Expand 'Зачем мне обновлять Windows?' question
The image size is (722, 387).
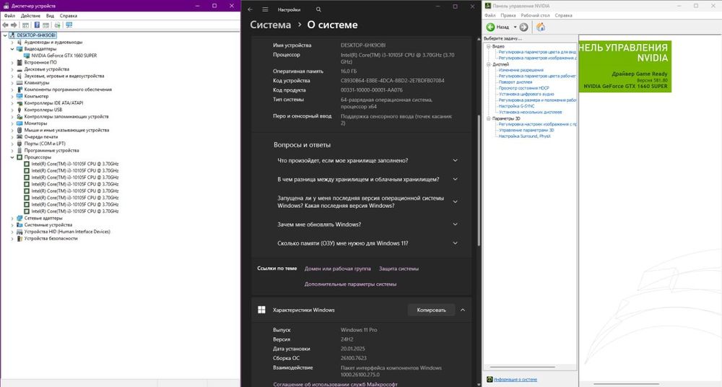tap(455, 225)
